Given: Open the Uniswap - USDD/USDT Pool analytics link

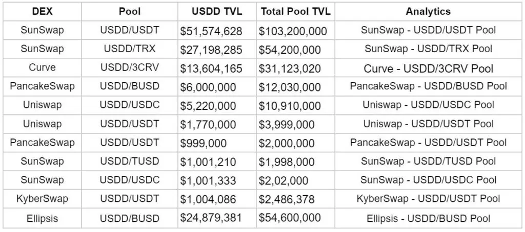Looking at the screenshot, I should 428,124.
